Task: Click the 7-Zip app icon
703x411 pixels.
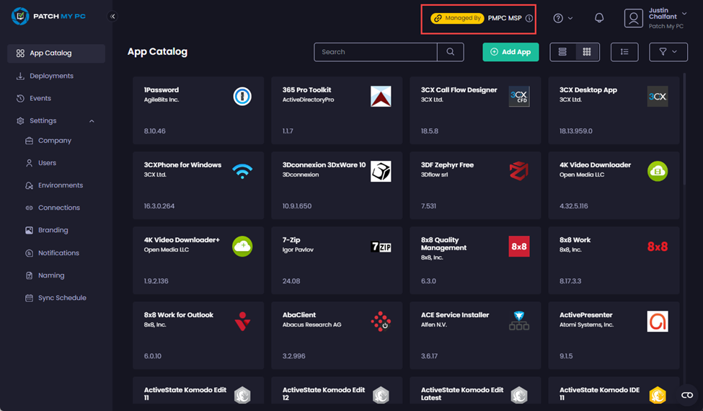Action: pyautogui.click(x=381, y=247)
